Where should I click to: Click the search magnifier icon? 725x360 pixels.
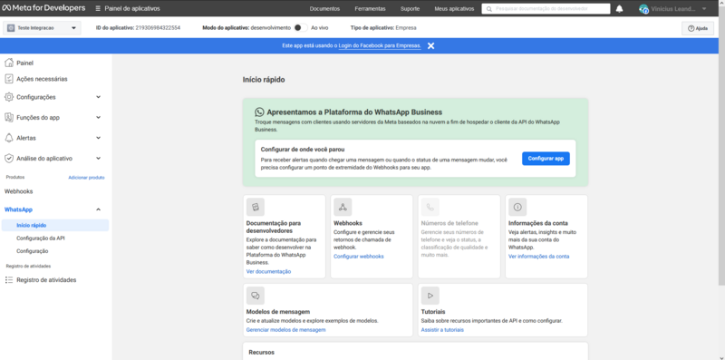(x=489, y=9)
